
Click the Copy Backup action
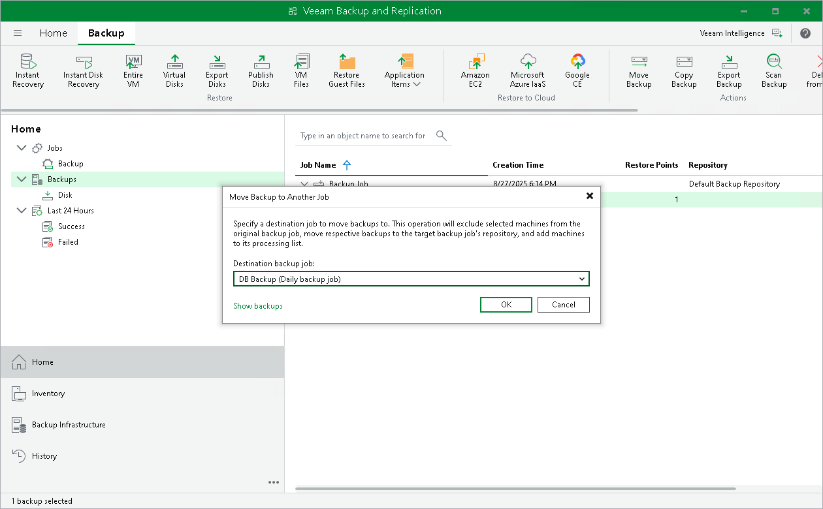(684, 70)
